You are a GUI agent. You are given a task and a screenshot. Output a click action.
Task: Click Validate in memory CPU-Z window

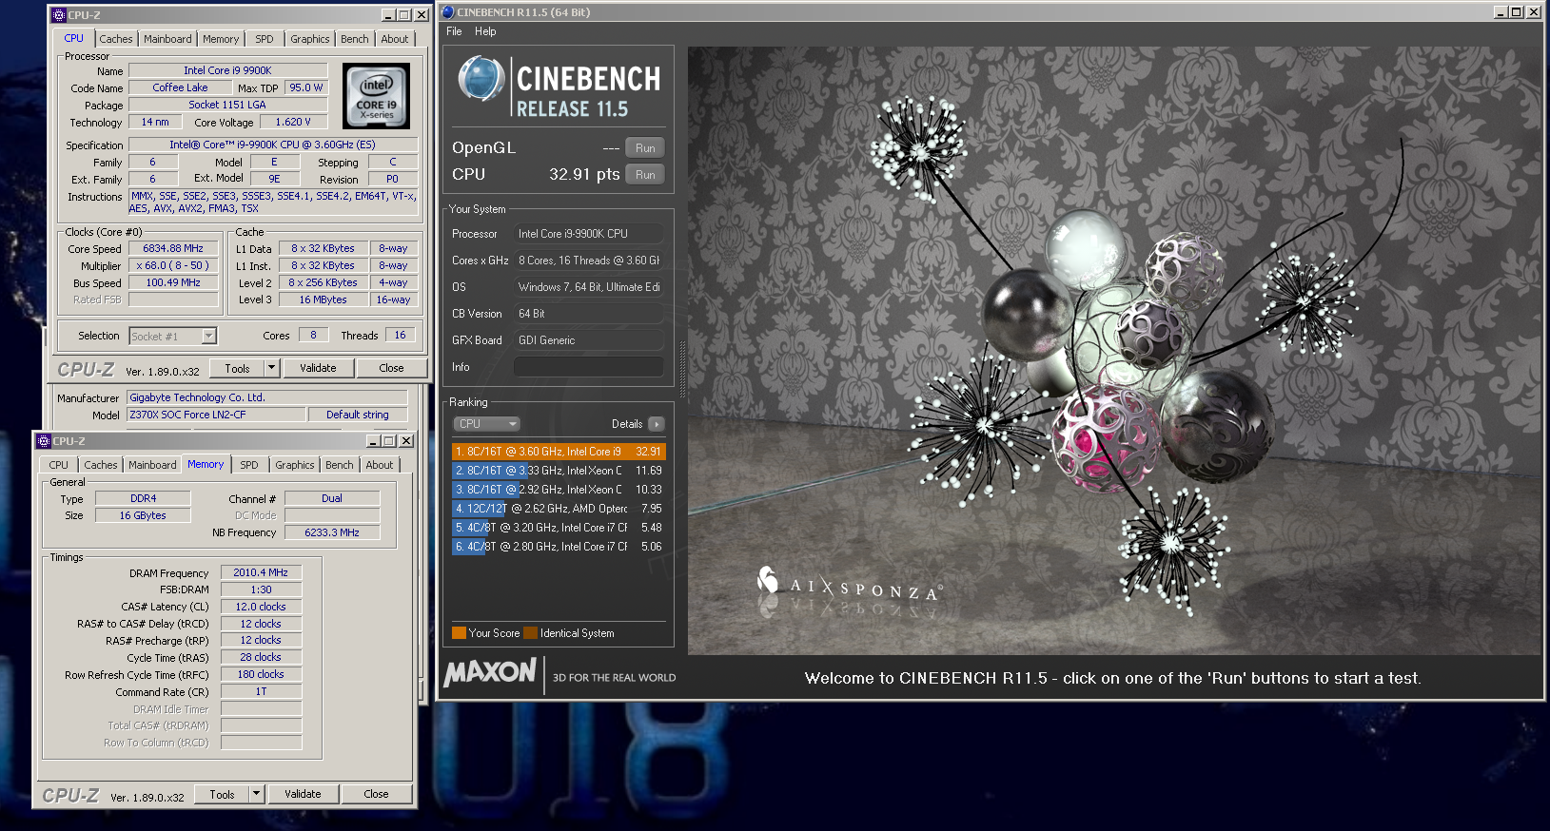point(303,794)
